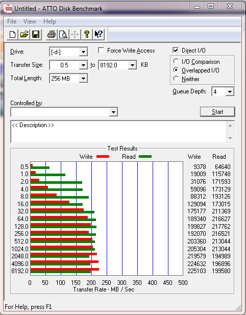Expand the Queue Depth dropdown

[x=230, y=92]
